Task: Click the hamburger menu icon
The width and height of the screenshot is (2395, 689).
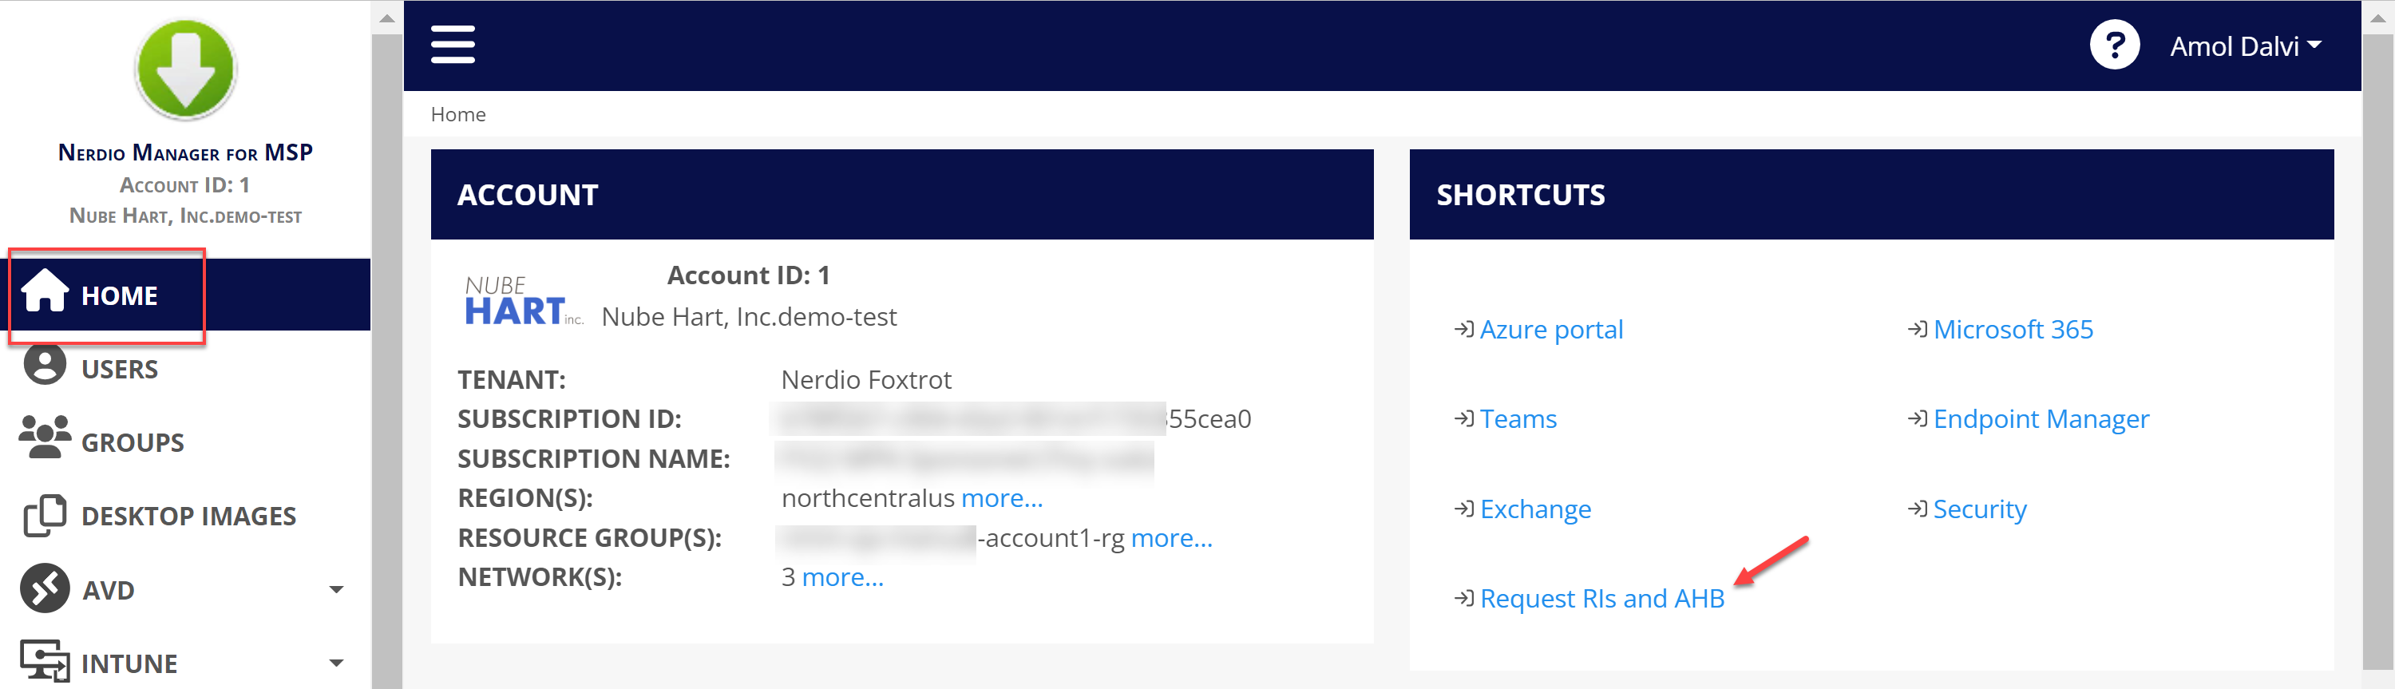Action: (453, 45)
